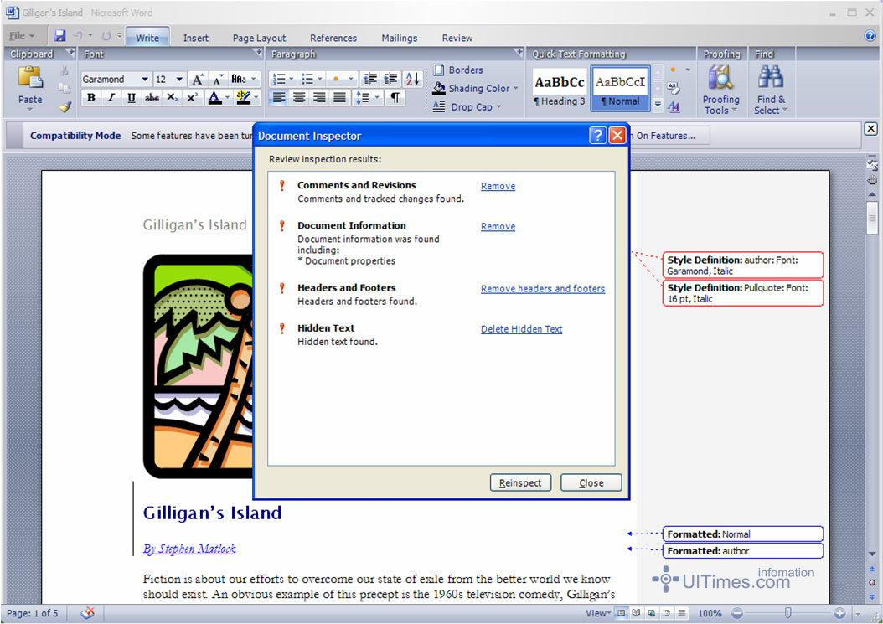Toggle Align Left paragraph alignment

(x=279, y=98)
